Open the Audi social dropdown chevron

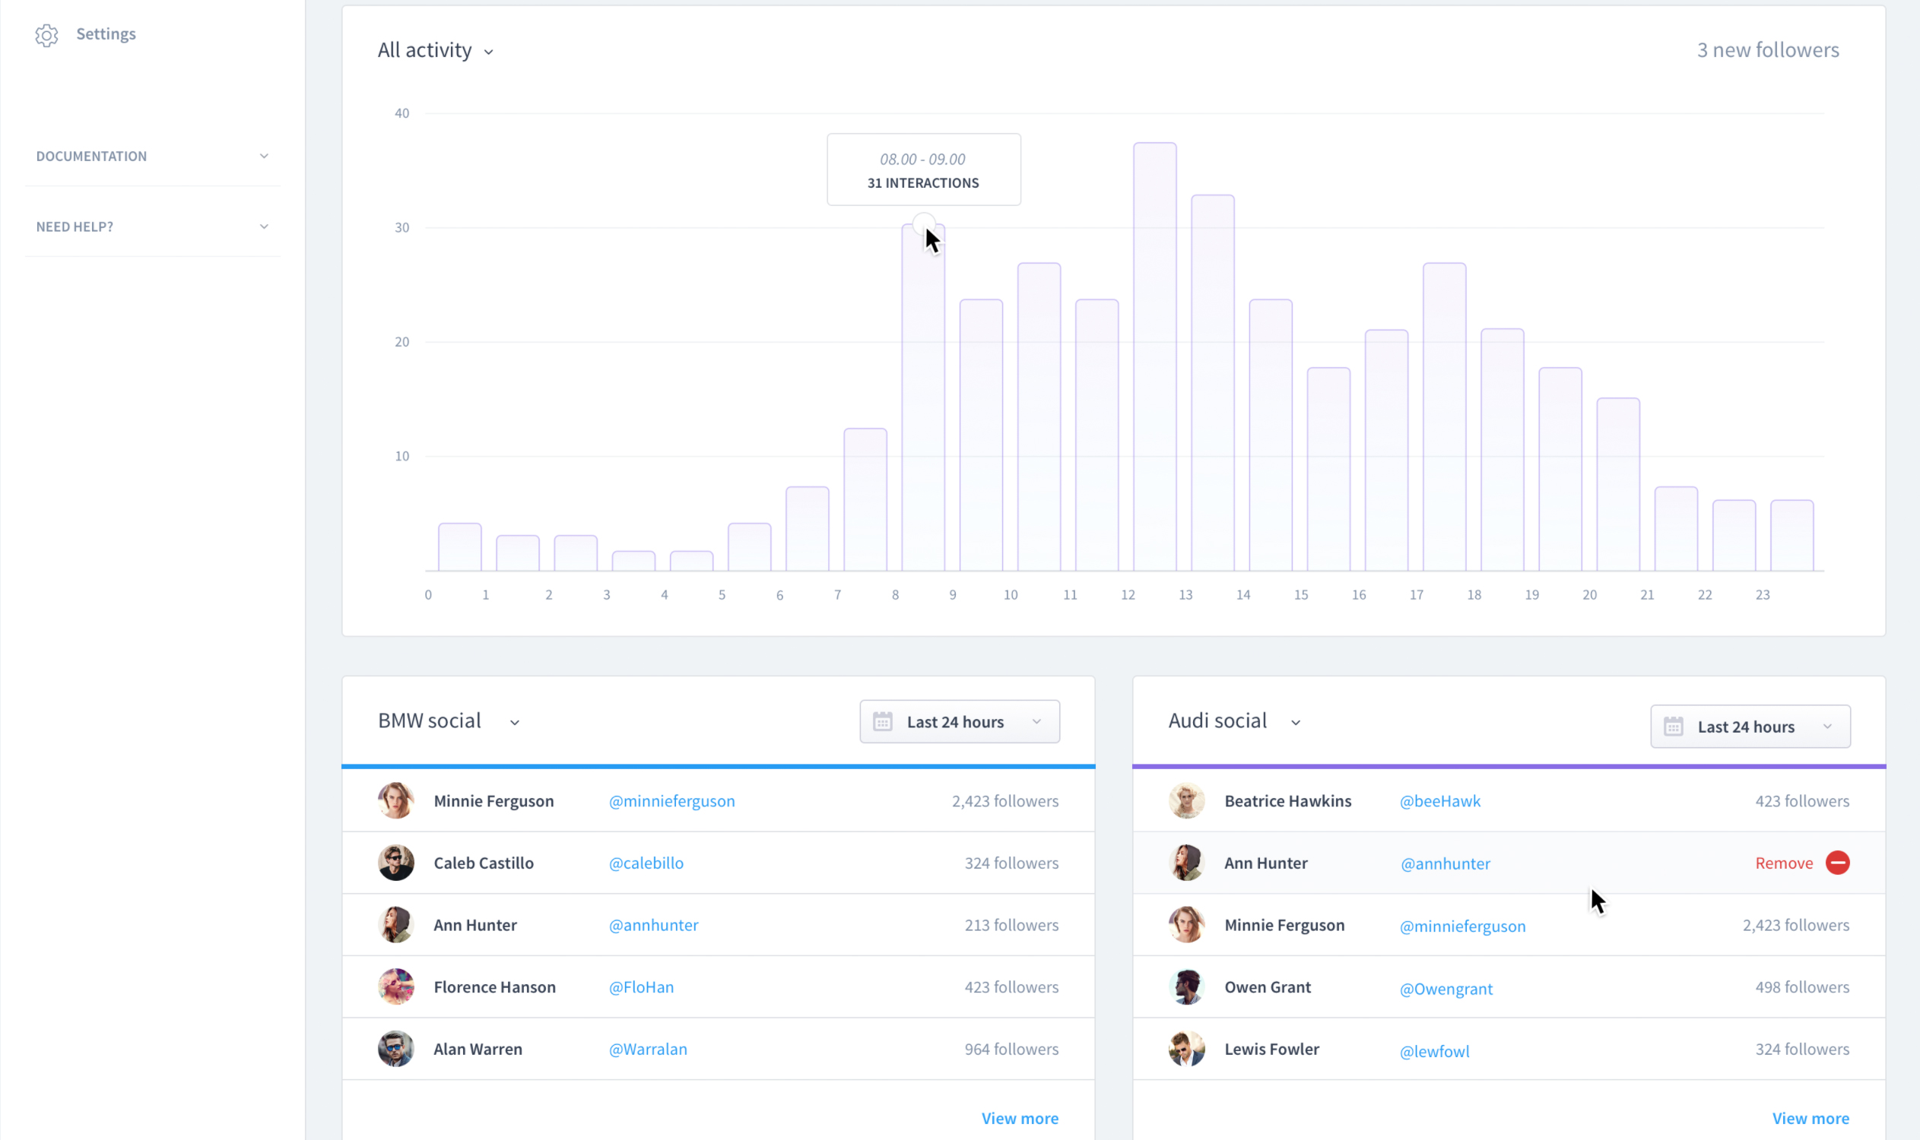click(x=1296, y=722)
